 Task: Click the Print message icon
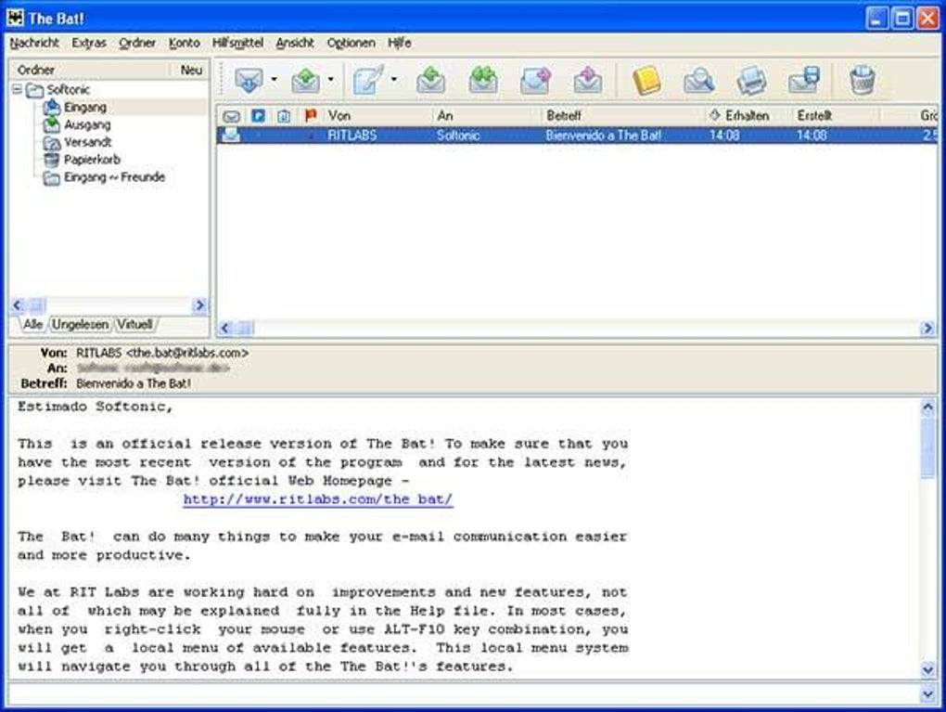752,81
